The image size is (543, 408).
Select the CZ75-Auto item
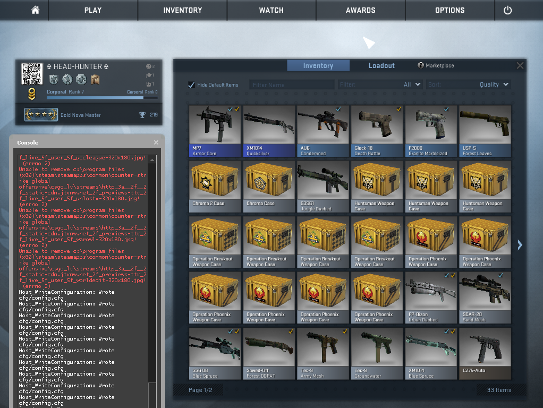(485, 354)
